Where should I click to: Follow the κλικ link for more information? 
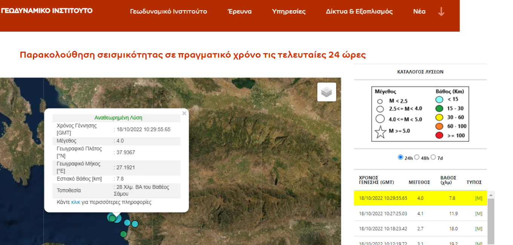(x=76, y=202)
